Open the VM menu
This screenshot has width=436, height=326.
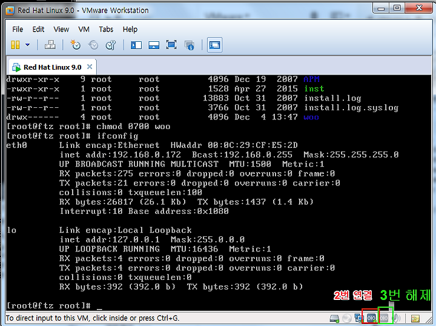click(84, 29)
